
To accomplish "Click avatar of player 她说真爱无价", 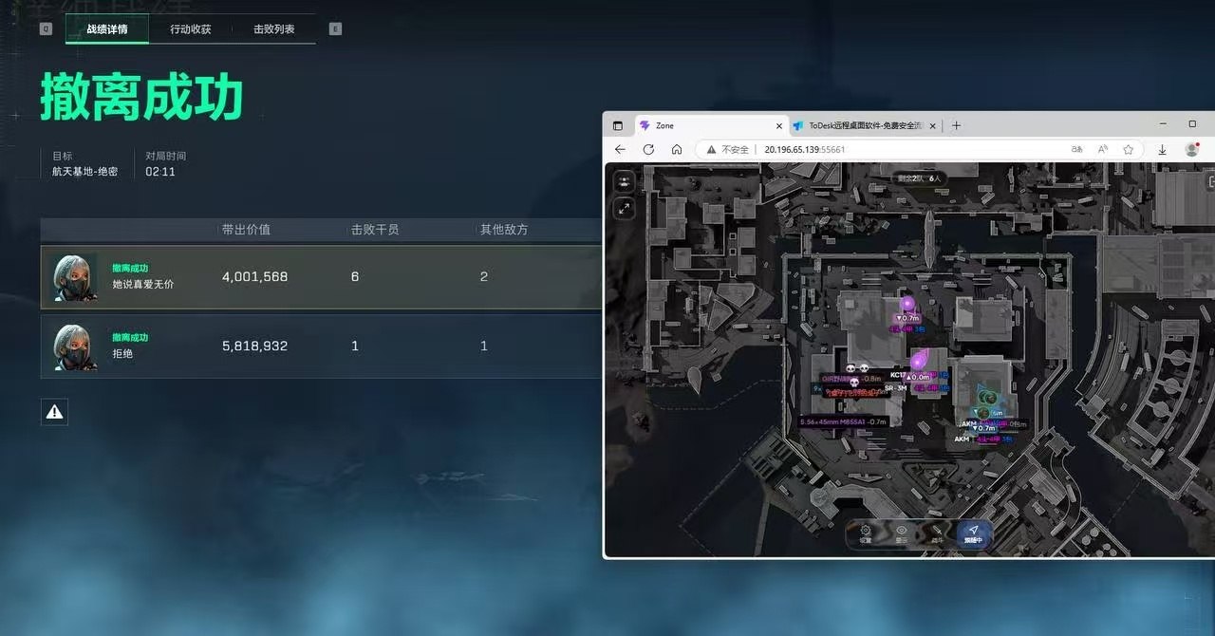I will pyautogui.click(x=75, y=277).
